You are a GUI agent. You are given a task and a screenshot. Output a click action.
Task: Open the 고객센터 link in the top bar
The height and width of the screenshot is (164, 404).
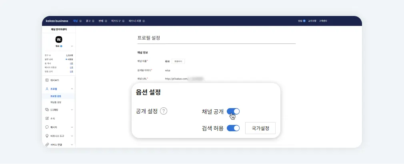(323, 21)
